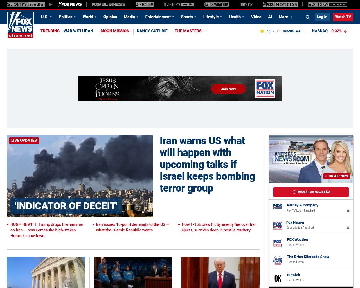The width and height of the screenshot is (360, 288).
Task: Open Fox Weather logo in top bar
Action: tap(217, 4)
